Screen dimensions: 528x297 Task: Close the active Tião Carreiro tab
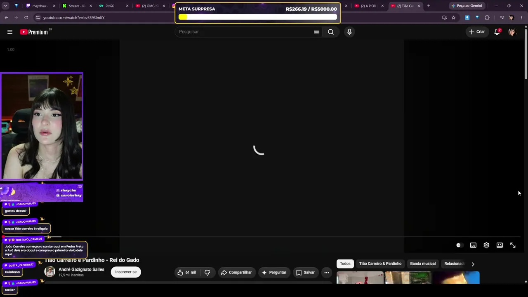419,6
